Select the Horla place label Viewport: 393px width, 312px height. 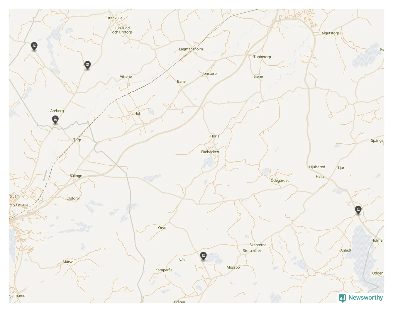click(x=215, y=136)
